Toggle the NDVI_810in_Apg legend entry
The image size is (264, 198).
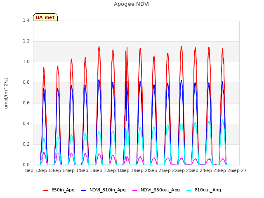pyautogui.click(x=104, y=190)
